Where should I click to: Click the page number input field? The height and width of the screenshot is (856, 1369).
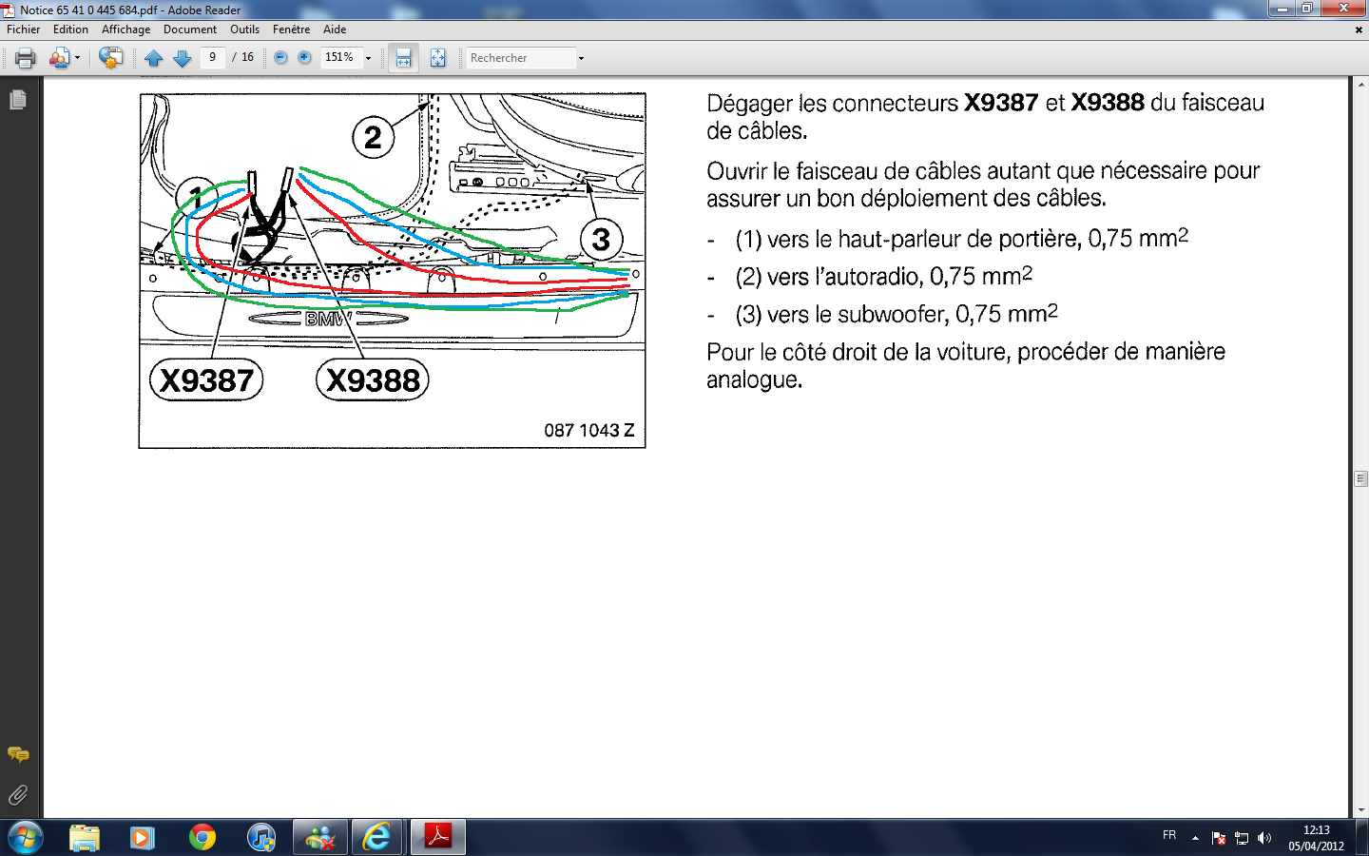(212, 57)
